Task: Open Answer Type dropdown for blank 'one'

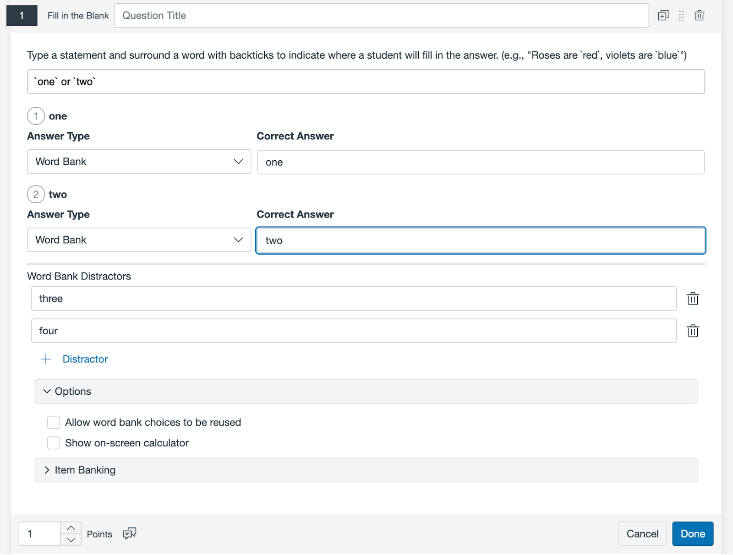Action: [x=139, y=162]
